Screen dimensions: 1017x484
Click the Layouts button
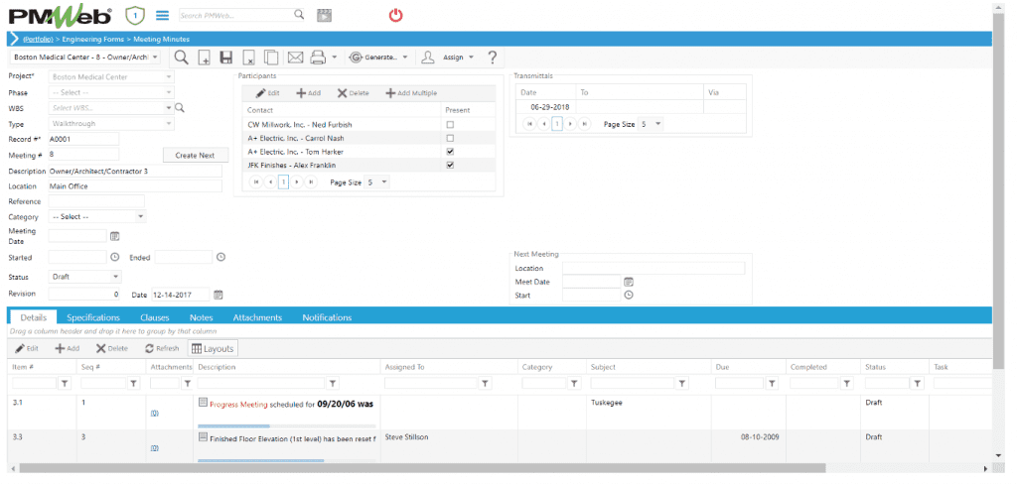[213, 348]
